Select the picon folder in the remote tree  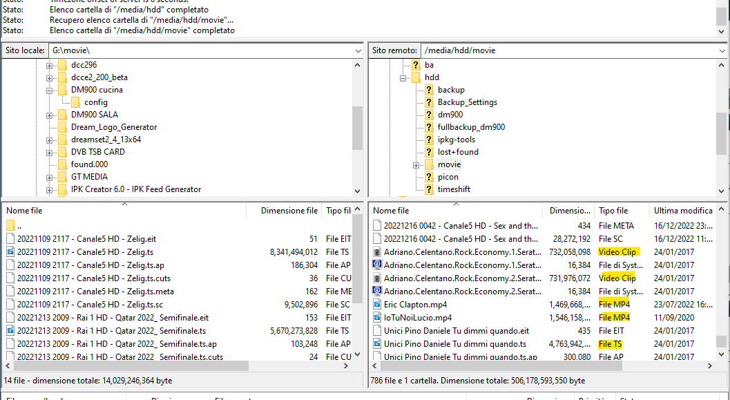click(x=448, y=177)
